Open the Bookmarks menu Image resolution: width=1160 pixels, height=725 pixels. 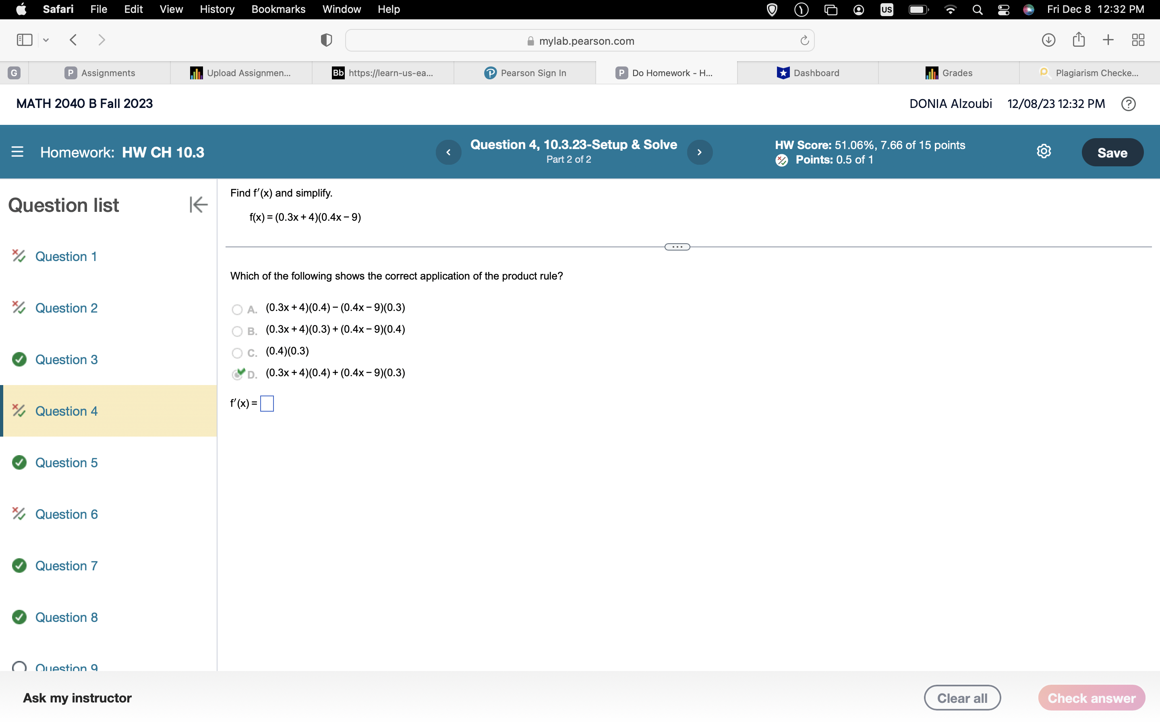point(278,9)
